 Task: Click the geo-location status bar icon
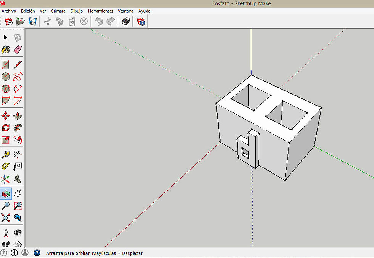(x=4, y=253)
